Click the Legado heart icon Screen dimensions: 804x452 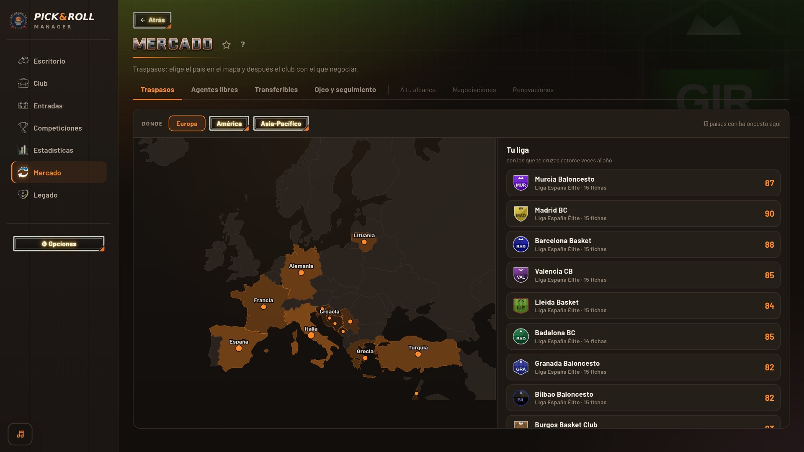point(23,195)
